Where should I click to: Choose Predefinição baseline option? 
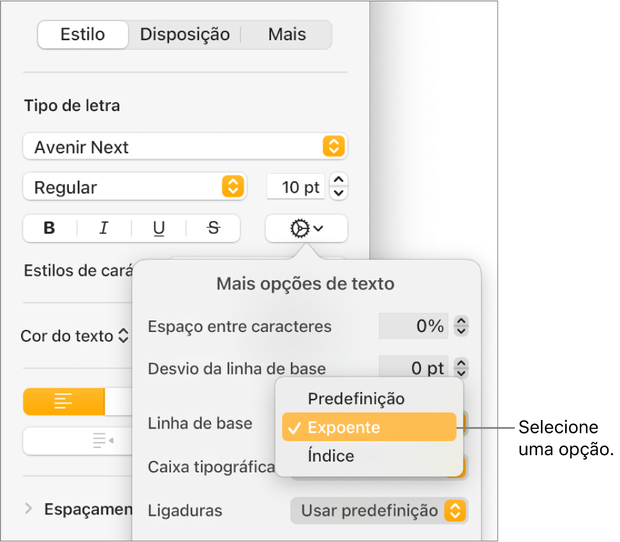point(356,399)
